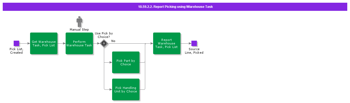This screenshot has height=103, width=350.
Task: Click the diagram title banner
Action: click(175, 7)
